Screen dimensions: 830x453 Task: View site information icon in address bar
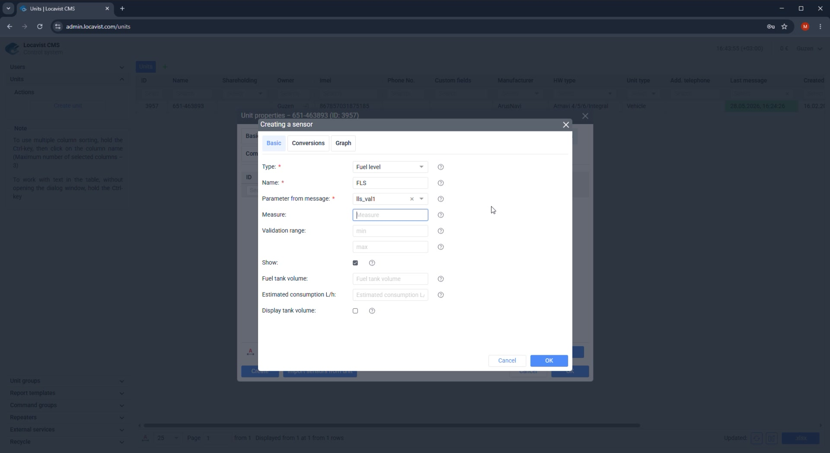click(57, 26)
